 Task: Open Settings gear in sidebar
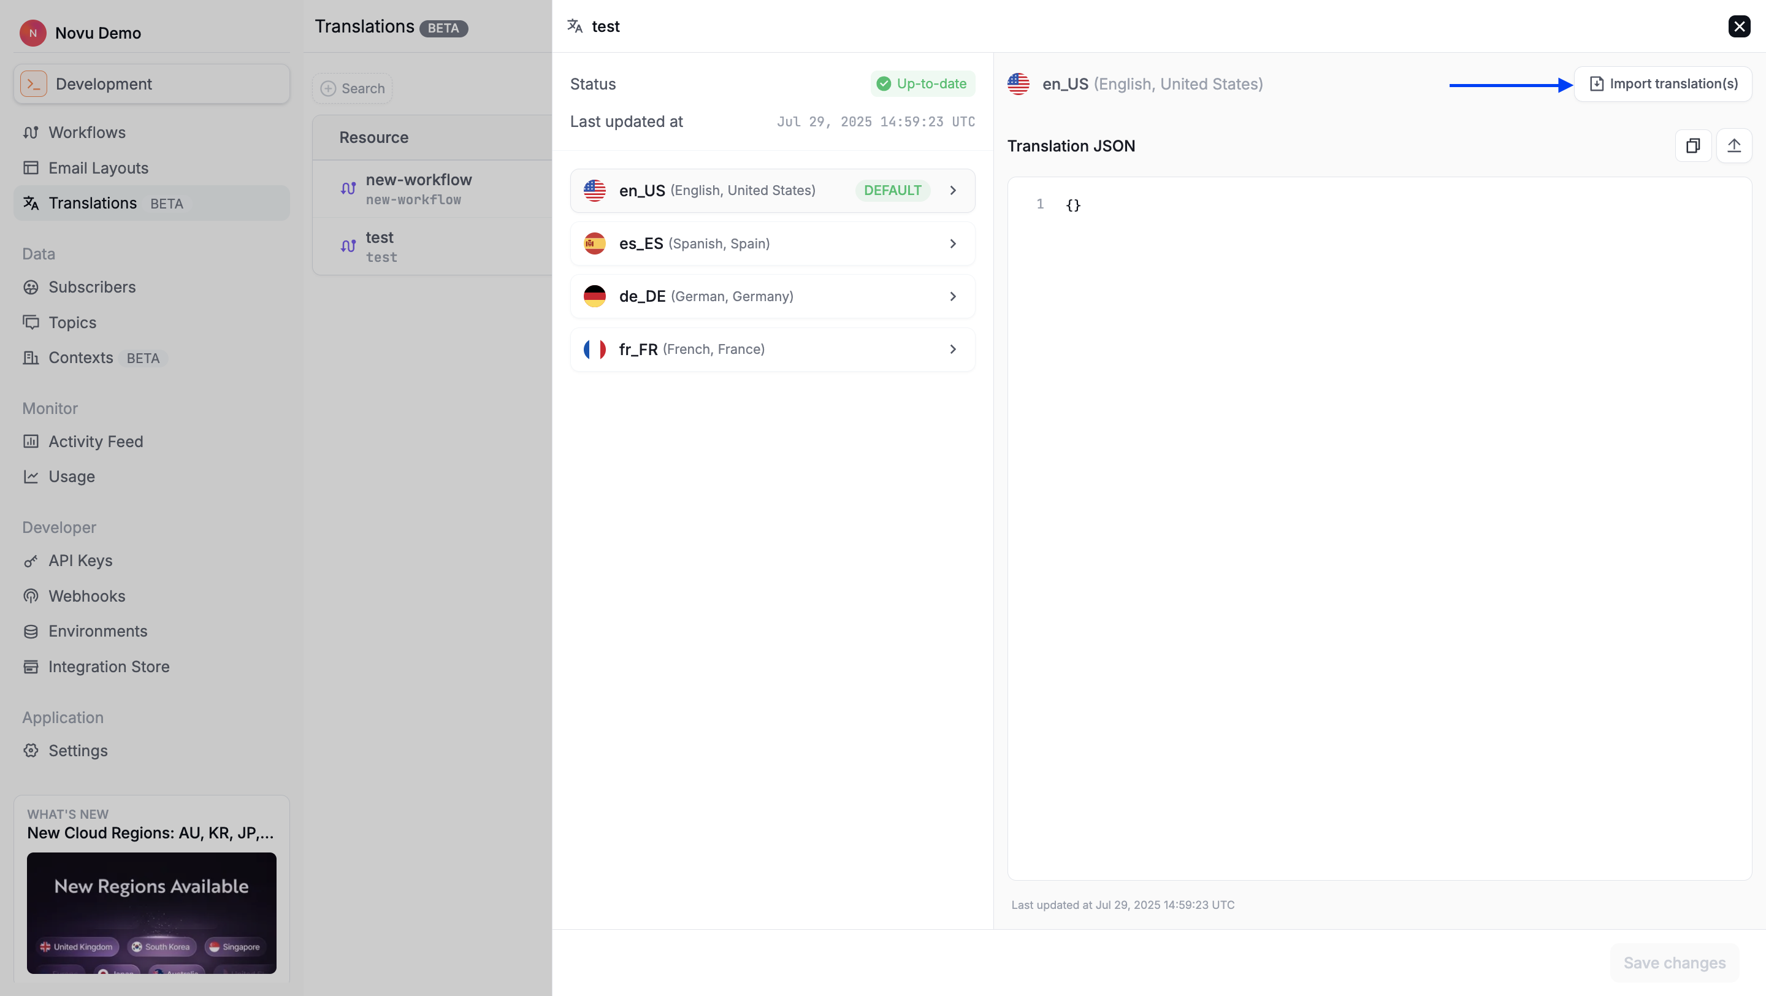coord(31,751)
